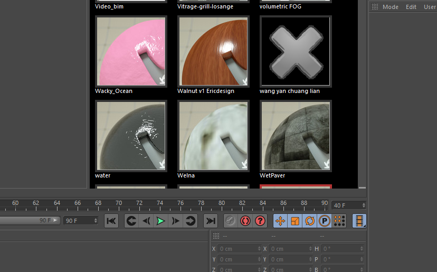
Task: Toggle Rotation keyframe recording
Action: 310,221
